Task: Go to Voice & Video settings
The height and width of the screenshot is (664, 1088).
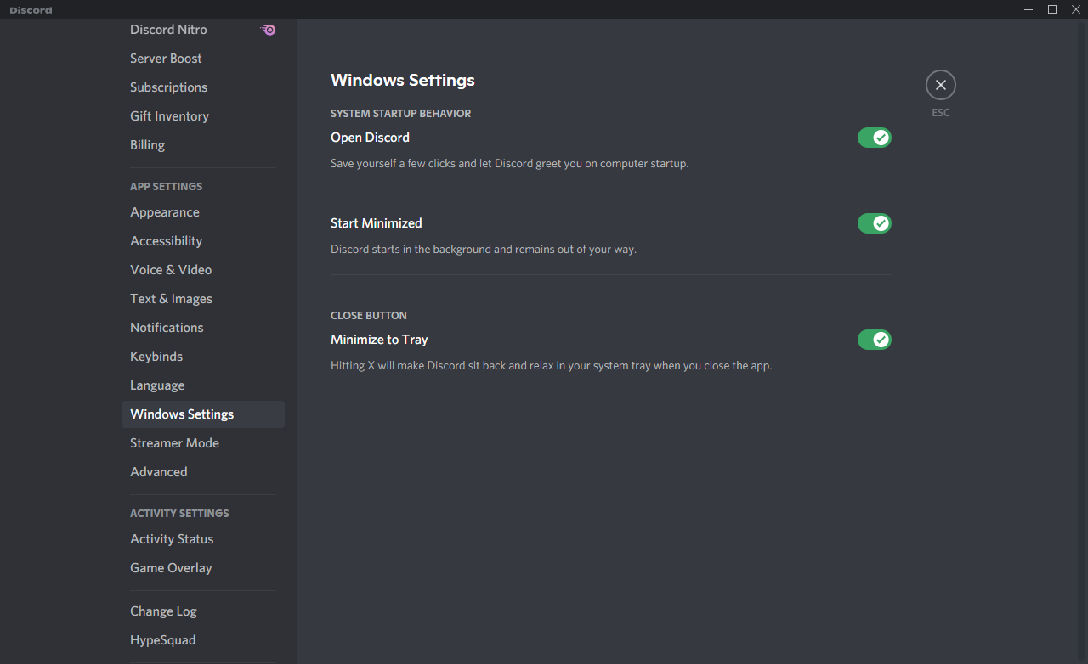Action: point(202,270)
